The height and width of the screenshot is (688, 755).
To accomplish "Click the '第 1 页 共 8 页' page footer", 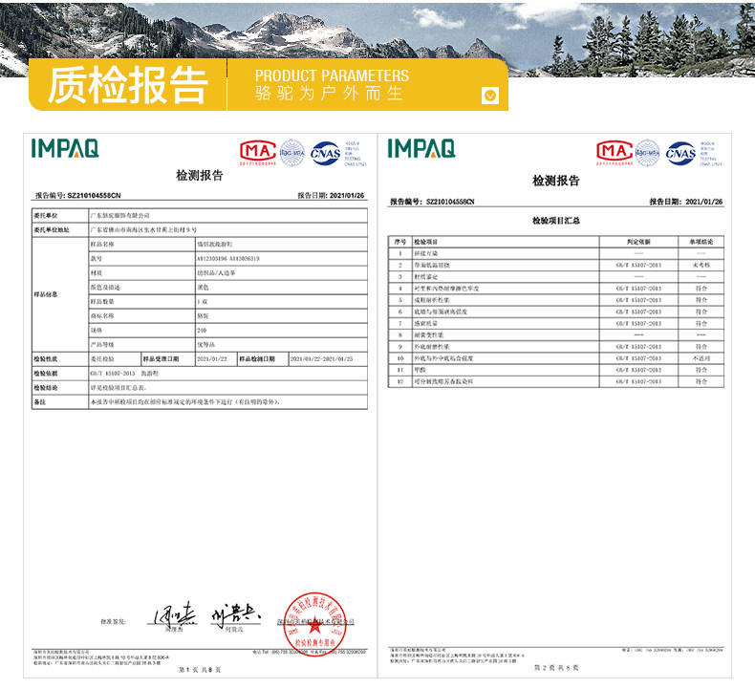I will point(200,670).
